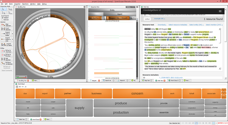This screenshot has width=228, height=125.
Task: Open the File menu
Action: 2,4
